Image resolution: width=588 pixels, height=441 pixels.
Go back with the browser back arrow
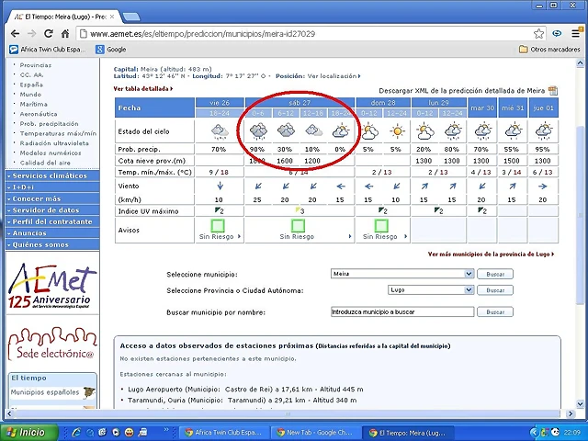point(15,34)
